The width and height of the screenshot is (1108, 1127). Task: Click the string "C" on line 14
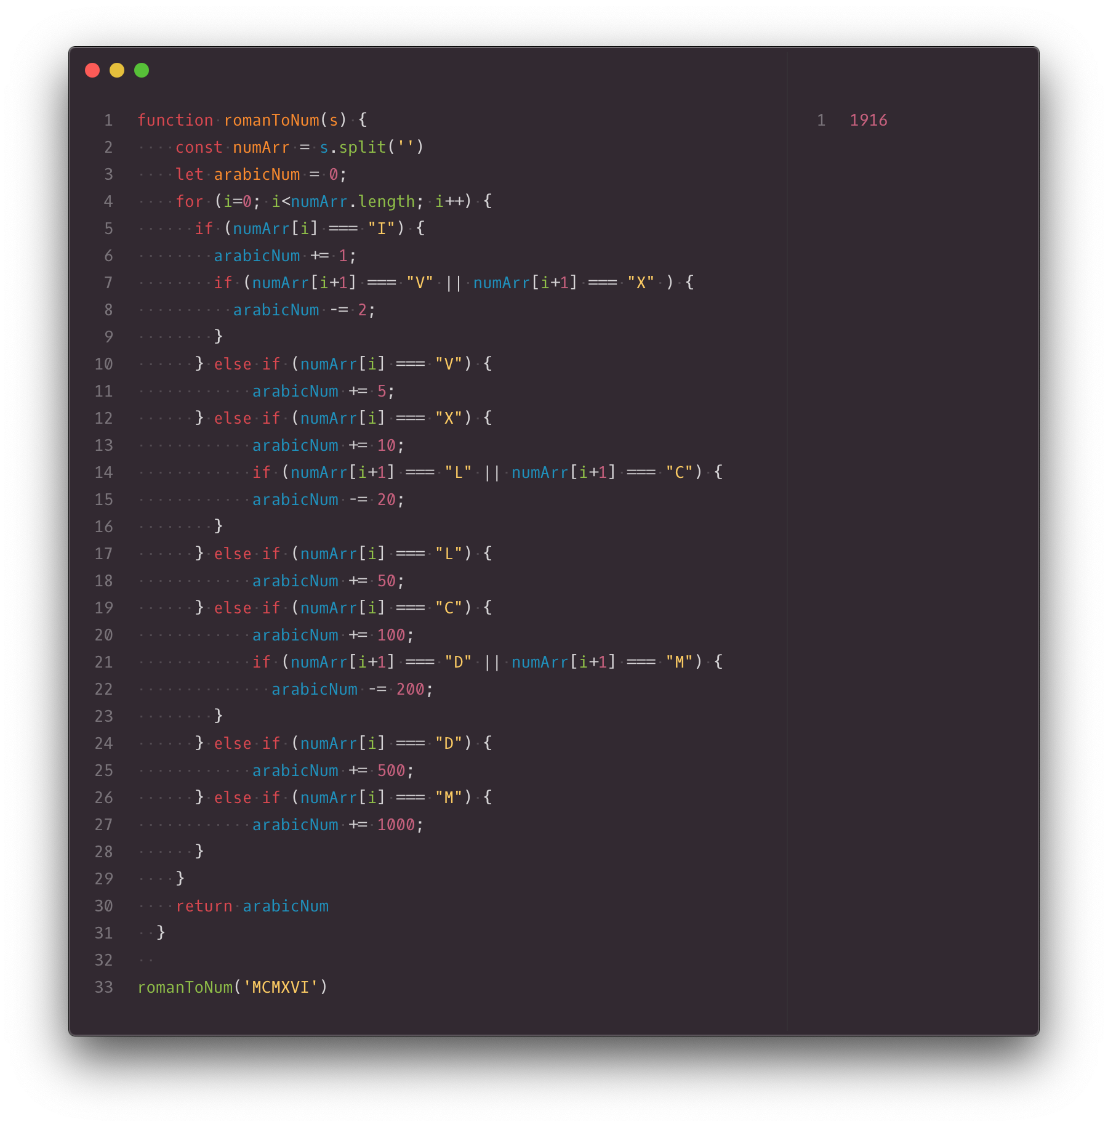pos(680,472)
